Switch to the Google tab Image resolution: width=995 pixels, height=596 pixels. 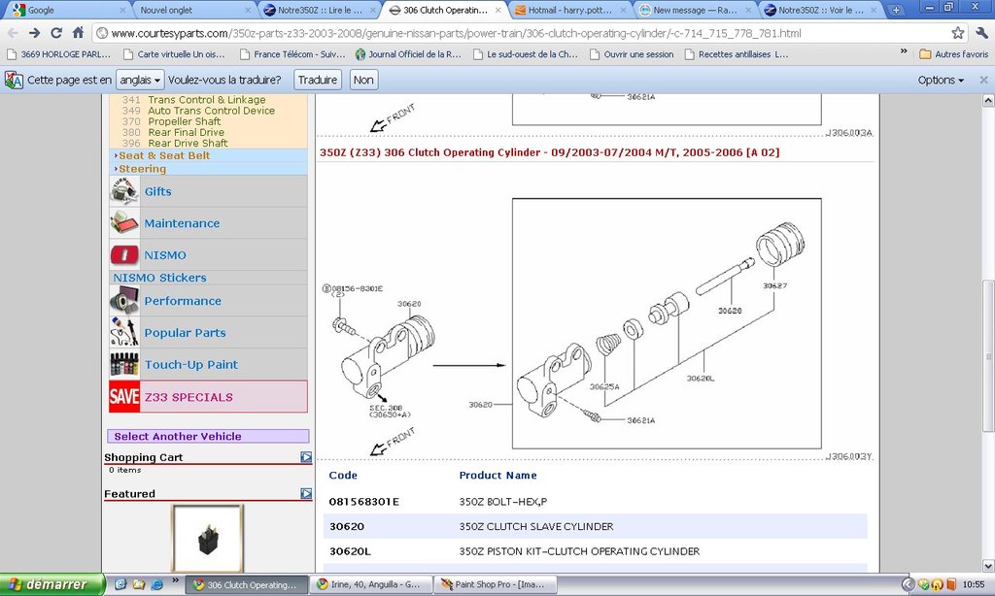66,10
